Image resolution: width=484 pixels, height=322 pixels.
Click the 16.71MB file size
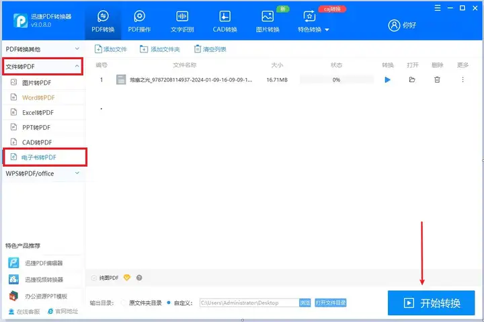(277, 80)
